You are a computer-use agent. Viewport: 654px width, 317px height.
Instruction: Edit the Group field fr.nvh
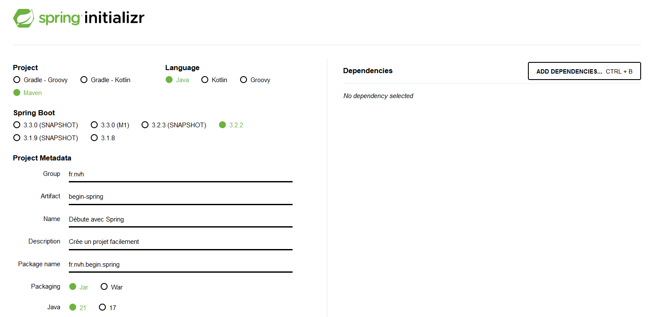pyautogui.click(x=181, y=175)
